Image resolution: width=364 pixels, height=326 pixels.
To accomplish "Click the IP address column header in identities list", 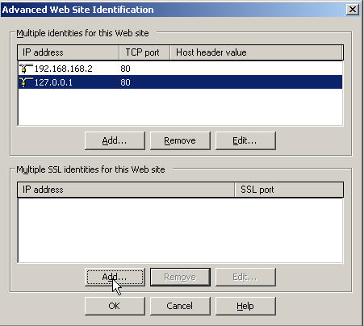I will 69,52.
